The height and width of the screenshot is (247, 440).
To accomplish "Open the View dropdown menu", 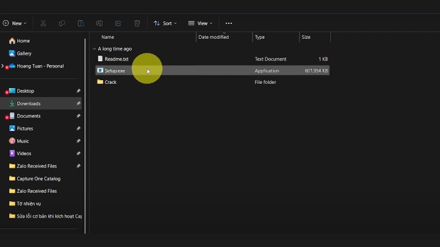I will [200, 23].
